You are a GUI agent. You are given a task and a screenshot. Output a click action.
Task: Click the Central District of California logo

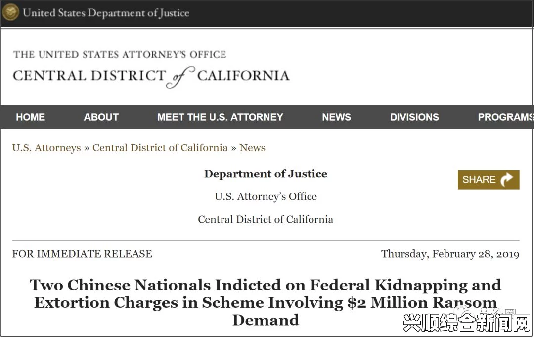(151, 77)
